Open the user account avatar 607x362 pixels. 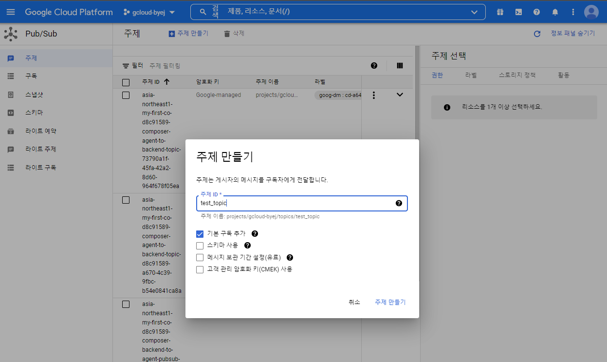[x=591, y=12]
